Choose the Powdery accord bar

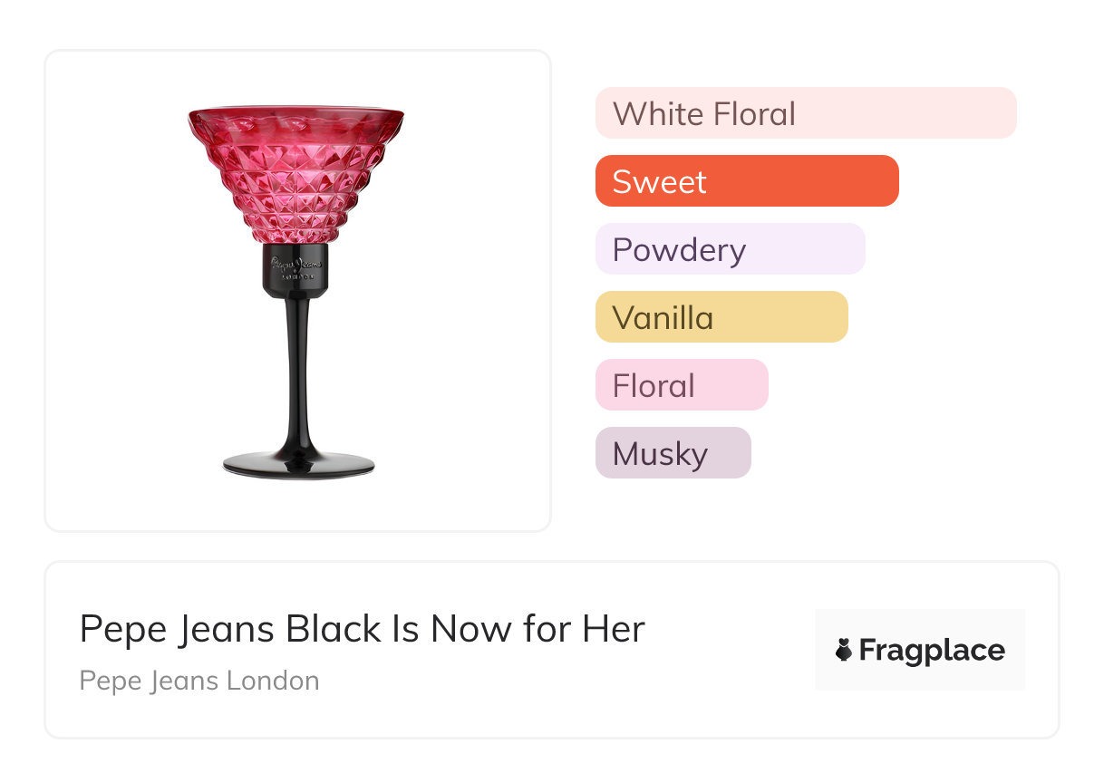730,249
